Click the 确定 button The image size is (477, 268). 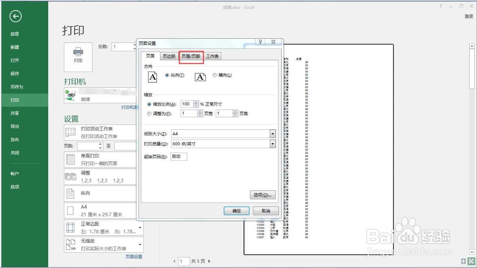(236, 211)
